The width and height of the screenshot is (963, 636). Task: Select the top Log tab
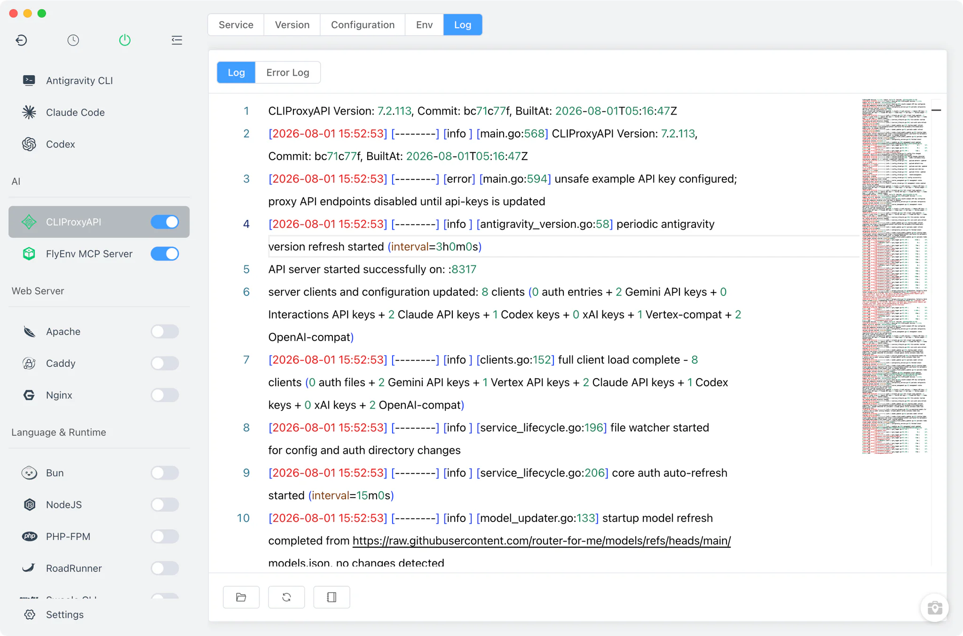pyautogui.click(x=463, y=25)
